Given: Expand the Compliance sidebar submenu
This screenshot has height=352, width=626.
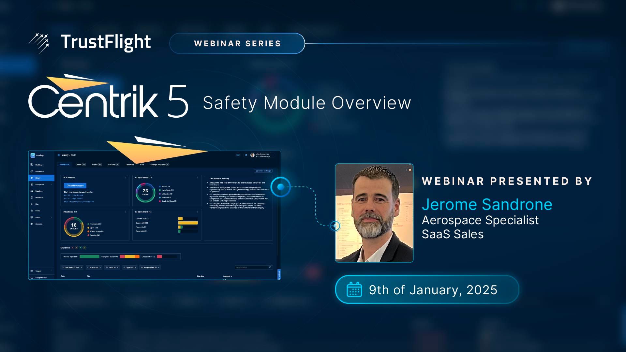Looking at the screenshot, I should click(x=51, y=184).
